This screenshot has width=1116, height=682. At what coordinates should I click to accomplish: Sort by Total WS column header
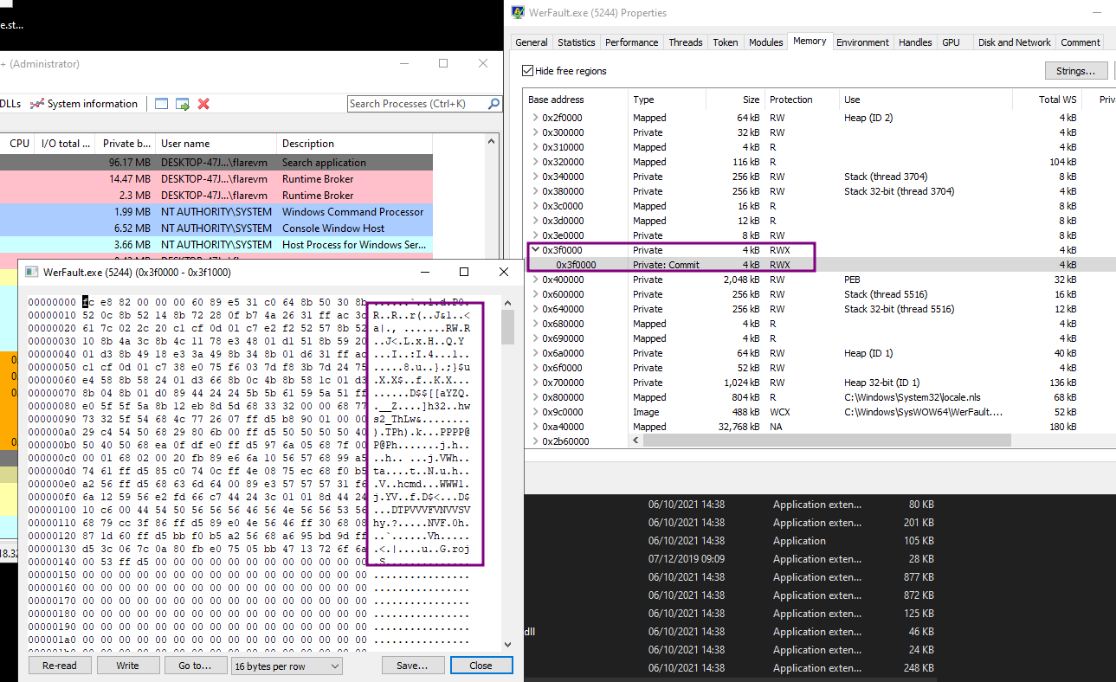point(1047,100)
